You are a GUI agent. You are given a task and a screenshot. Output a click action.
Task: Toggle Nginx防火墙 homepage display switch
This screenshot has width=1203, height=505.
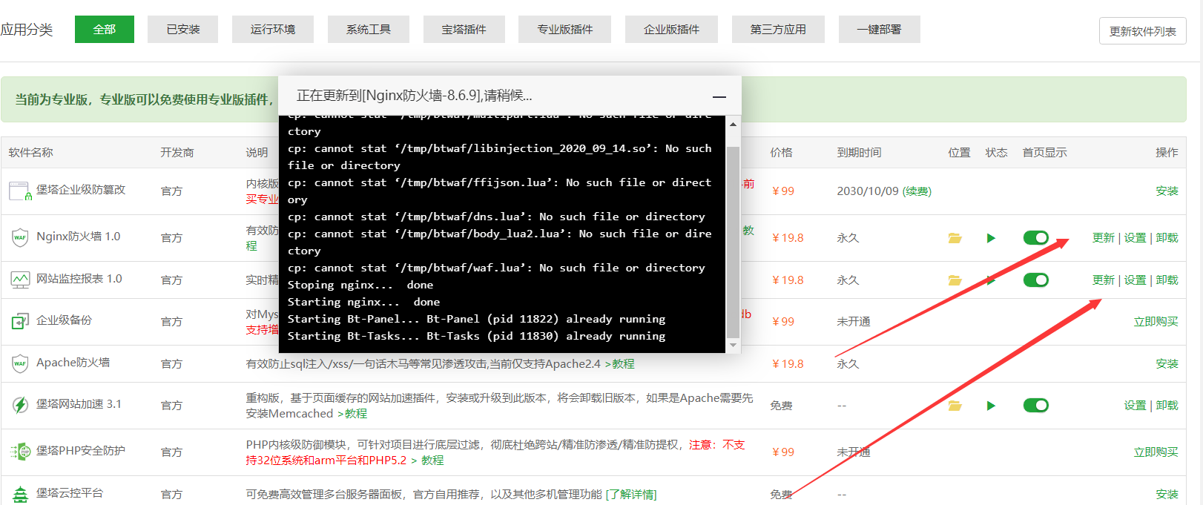click(1035, 237)
